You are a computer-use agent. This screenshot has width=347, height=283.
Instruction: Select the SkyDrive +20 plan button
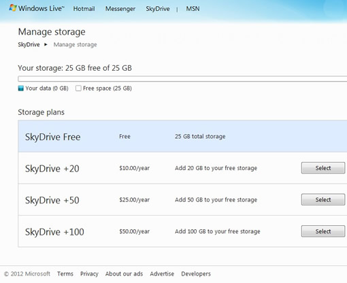[x=323, y=168]
